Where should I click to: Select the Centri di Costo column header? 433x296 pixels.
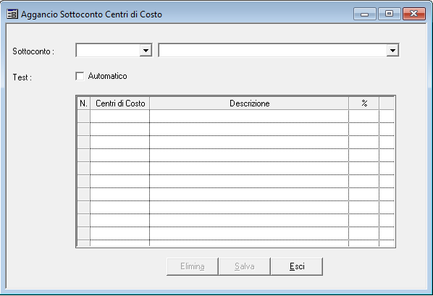pyautogui.click(x=120, y=103)
